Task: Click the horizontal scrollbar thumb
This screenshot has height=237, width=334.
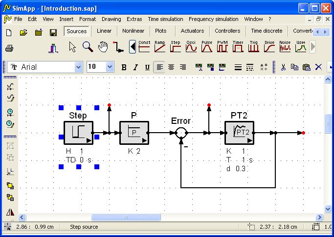Action: click(126, 217)
